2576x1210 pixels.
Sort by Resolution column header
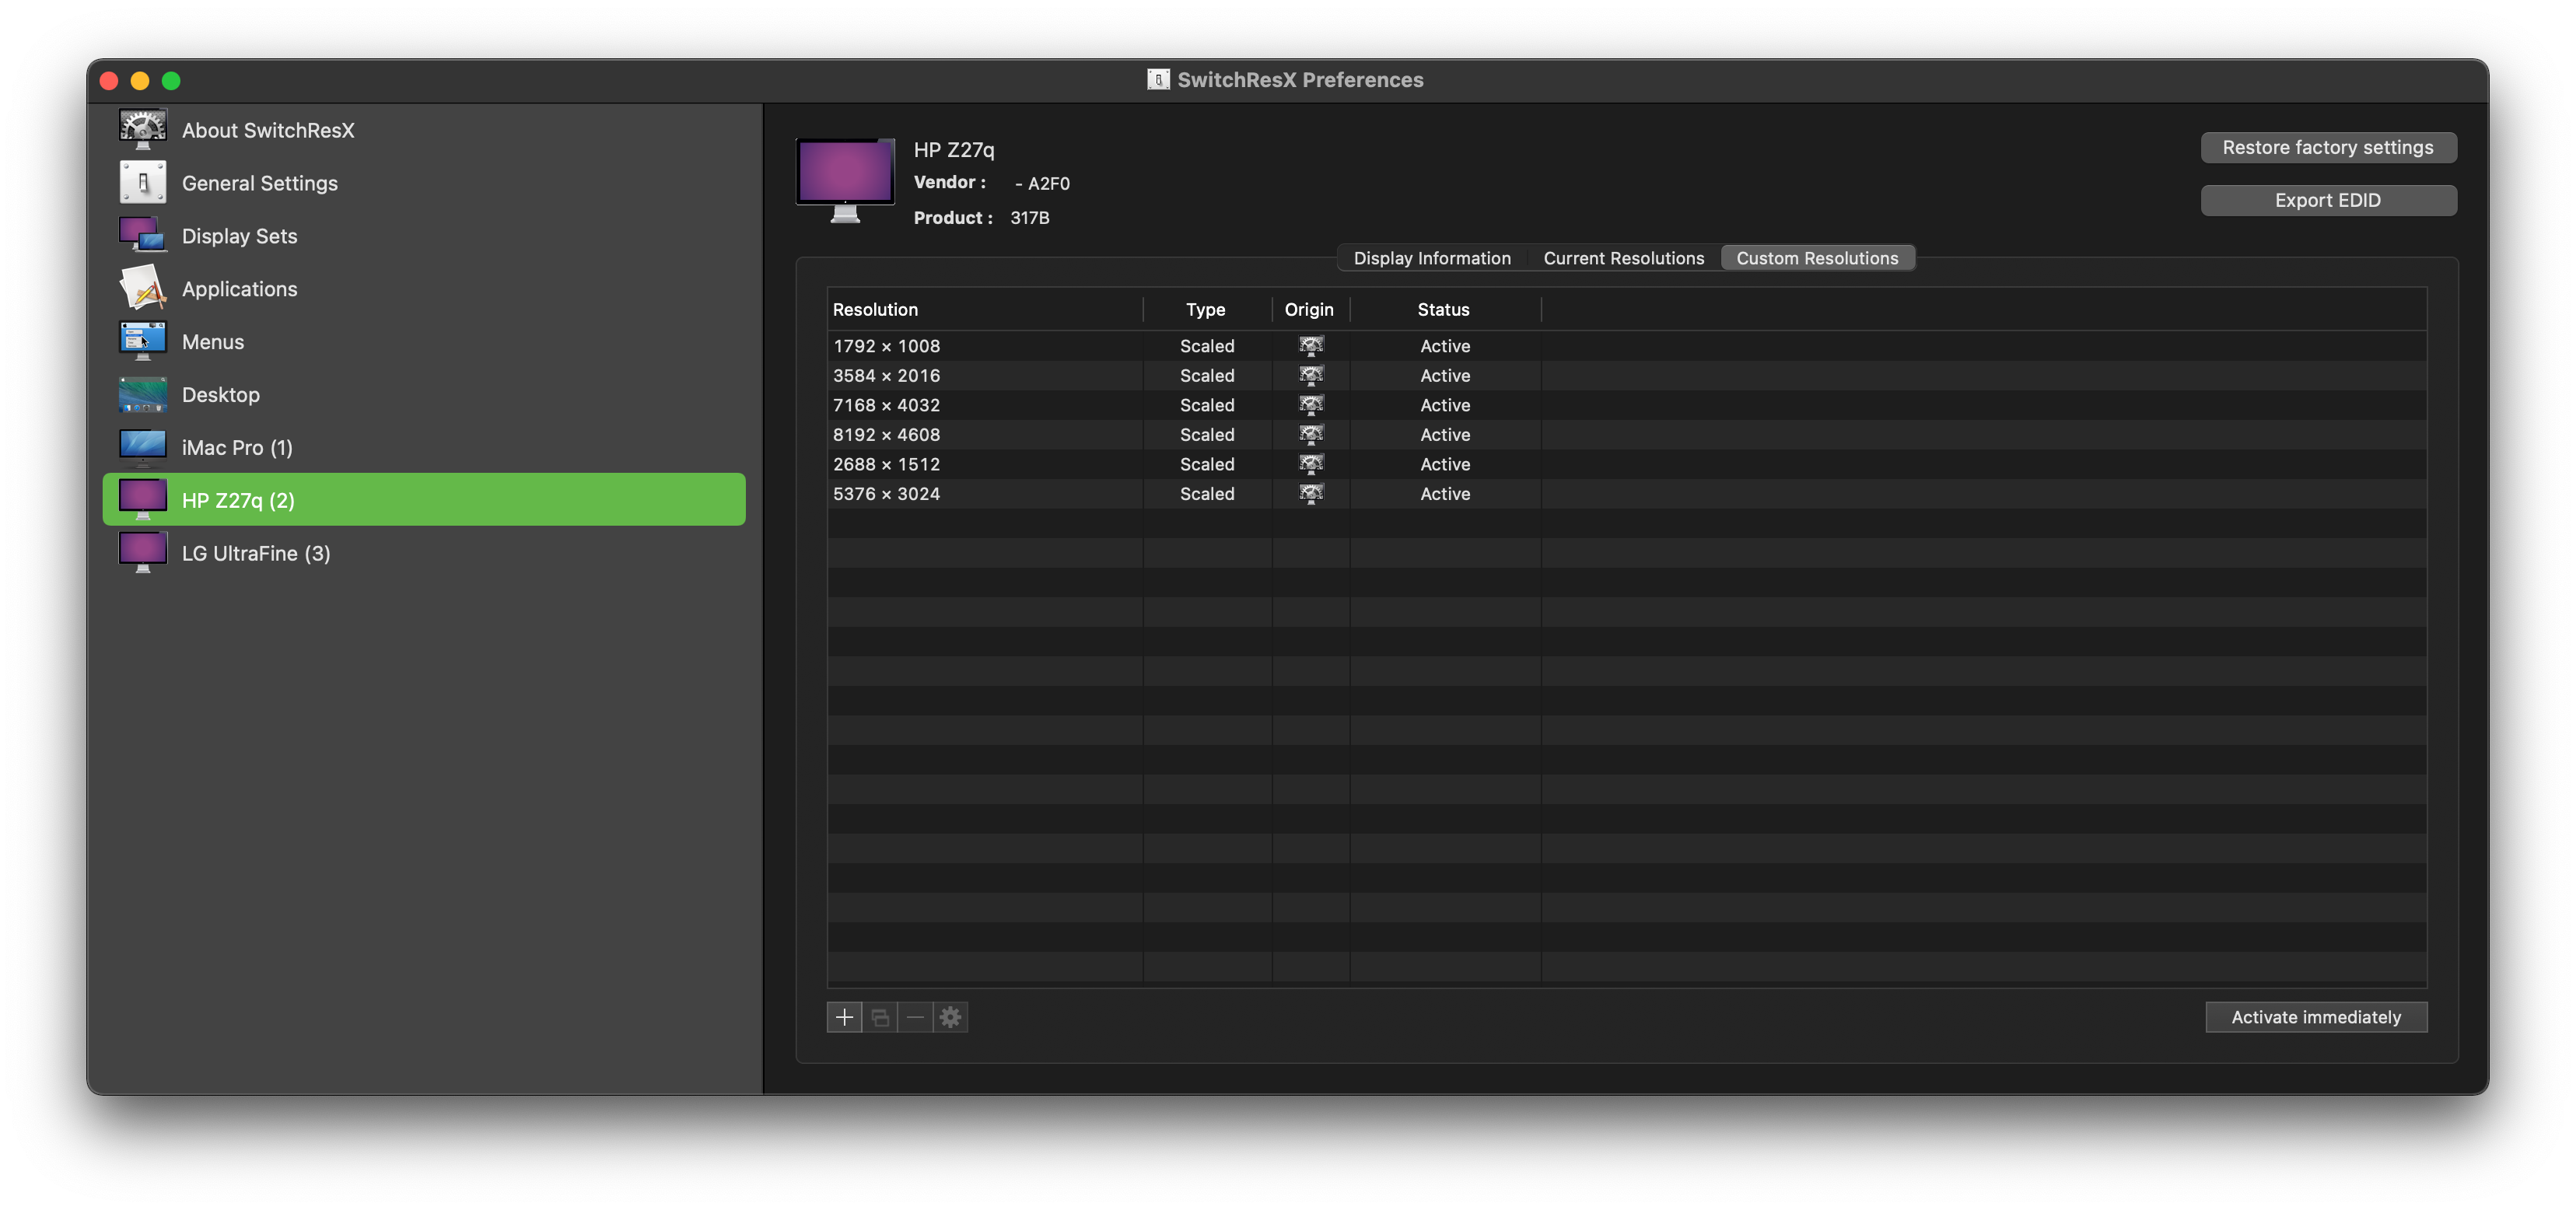click(985, 309)
